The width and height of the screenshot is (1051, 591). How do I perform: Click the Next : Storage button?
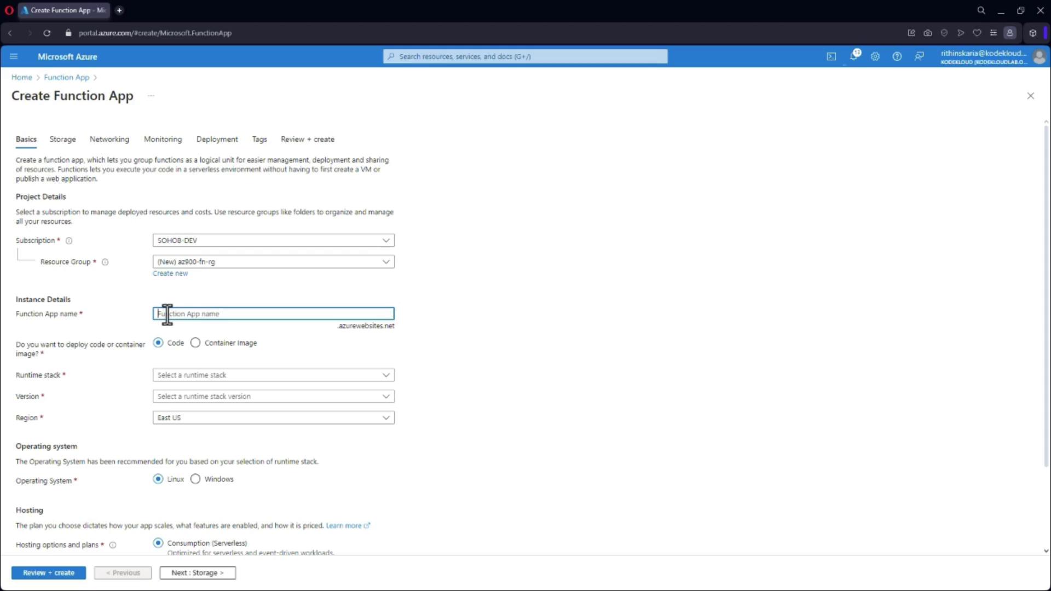[198, 573]
